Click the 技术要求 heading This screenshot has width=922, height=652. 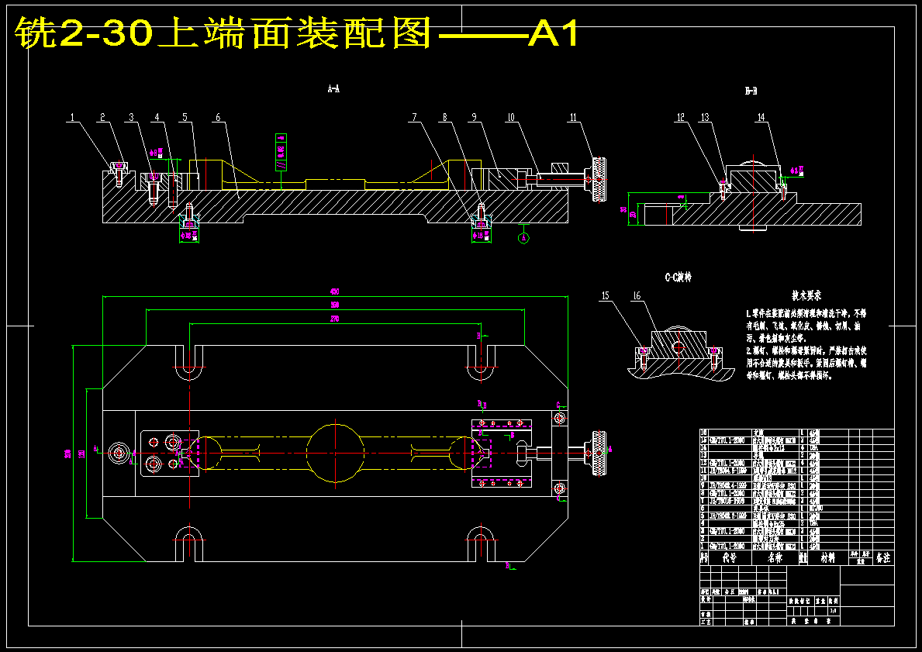click(x=805, y=297)
